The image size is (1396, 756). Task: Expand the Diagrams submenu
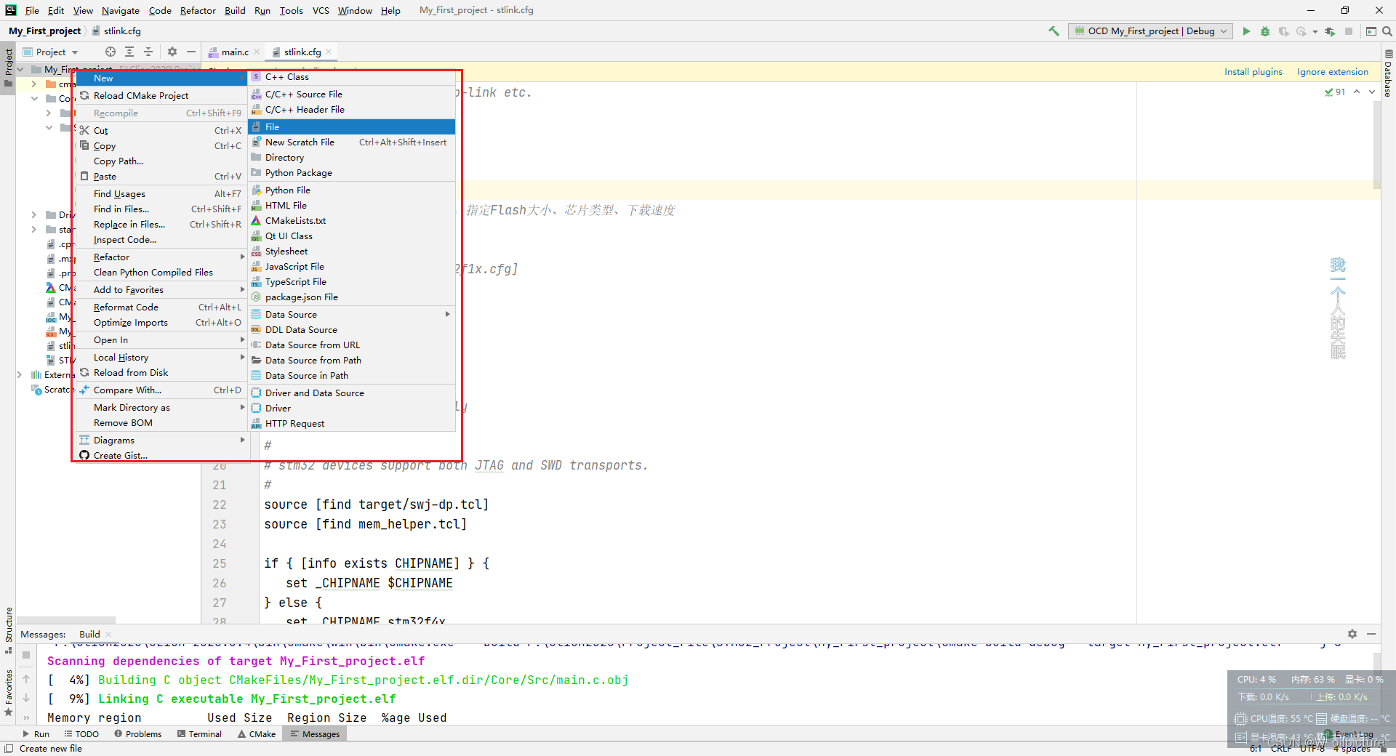pos(162,441)
